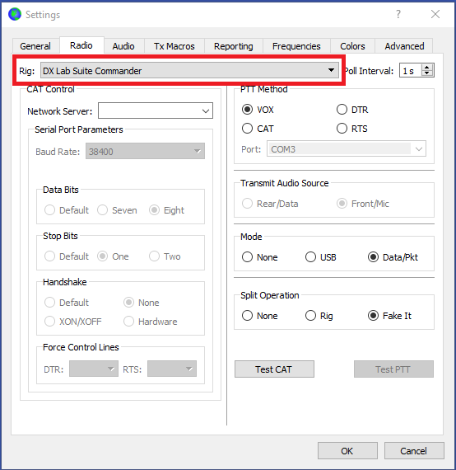456x470 pixels.
Task: Select RTS as PTT Method
Action: (x=351, y=129)
